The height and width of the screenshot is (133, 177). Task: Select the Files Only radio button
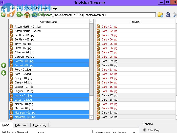[145, 130]
